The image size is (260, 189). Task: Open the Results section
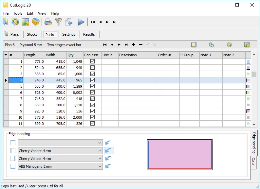pyautogui.click(x=89, y=34)
